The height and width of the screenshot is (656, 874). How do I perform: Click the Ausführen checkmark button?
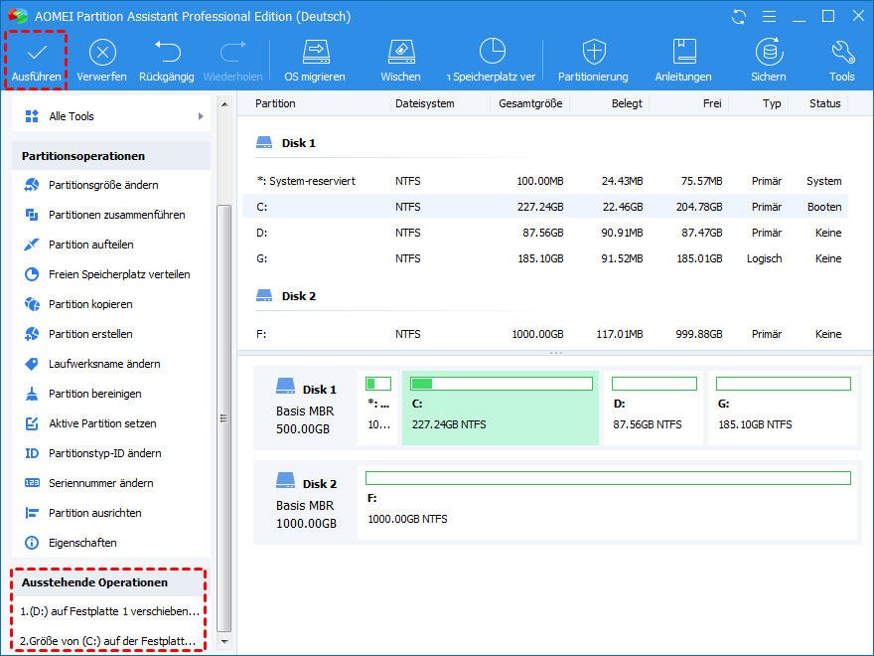[x=37, y=61]
